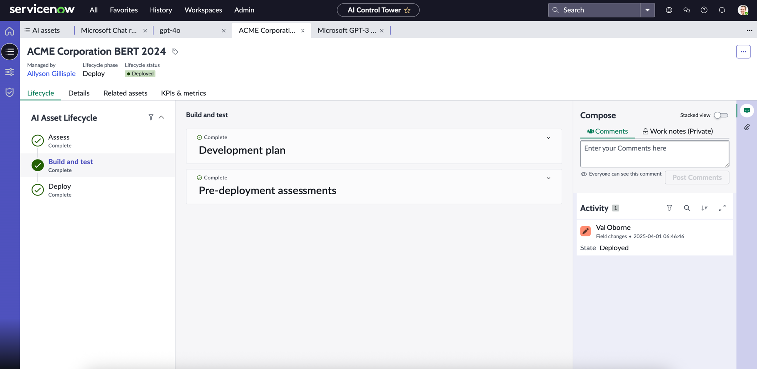Viewport: 757px width, 369px height.
Task: Expand the Activity panel to full size
Action: click(x=722, y=208)
